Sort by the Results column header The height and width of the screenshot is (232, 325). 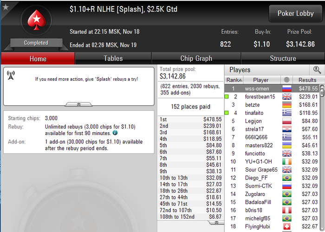point(307,80)
